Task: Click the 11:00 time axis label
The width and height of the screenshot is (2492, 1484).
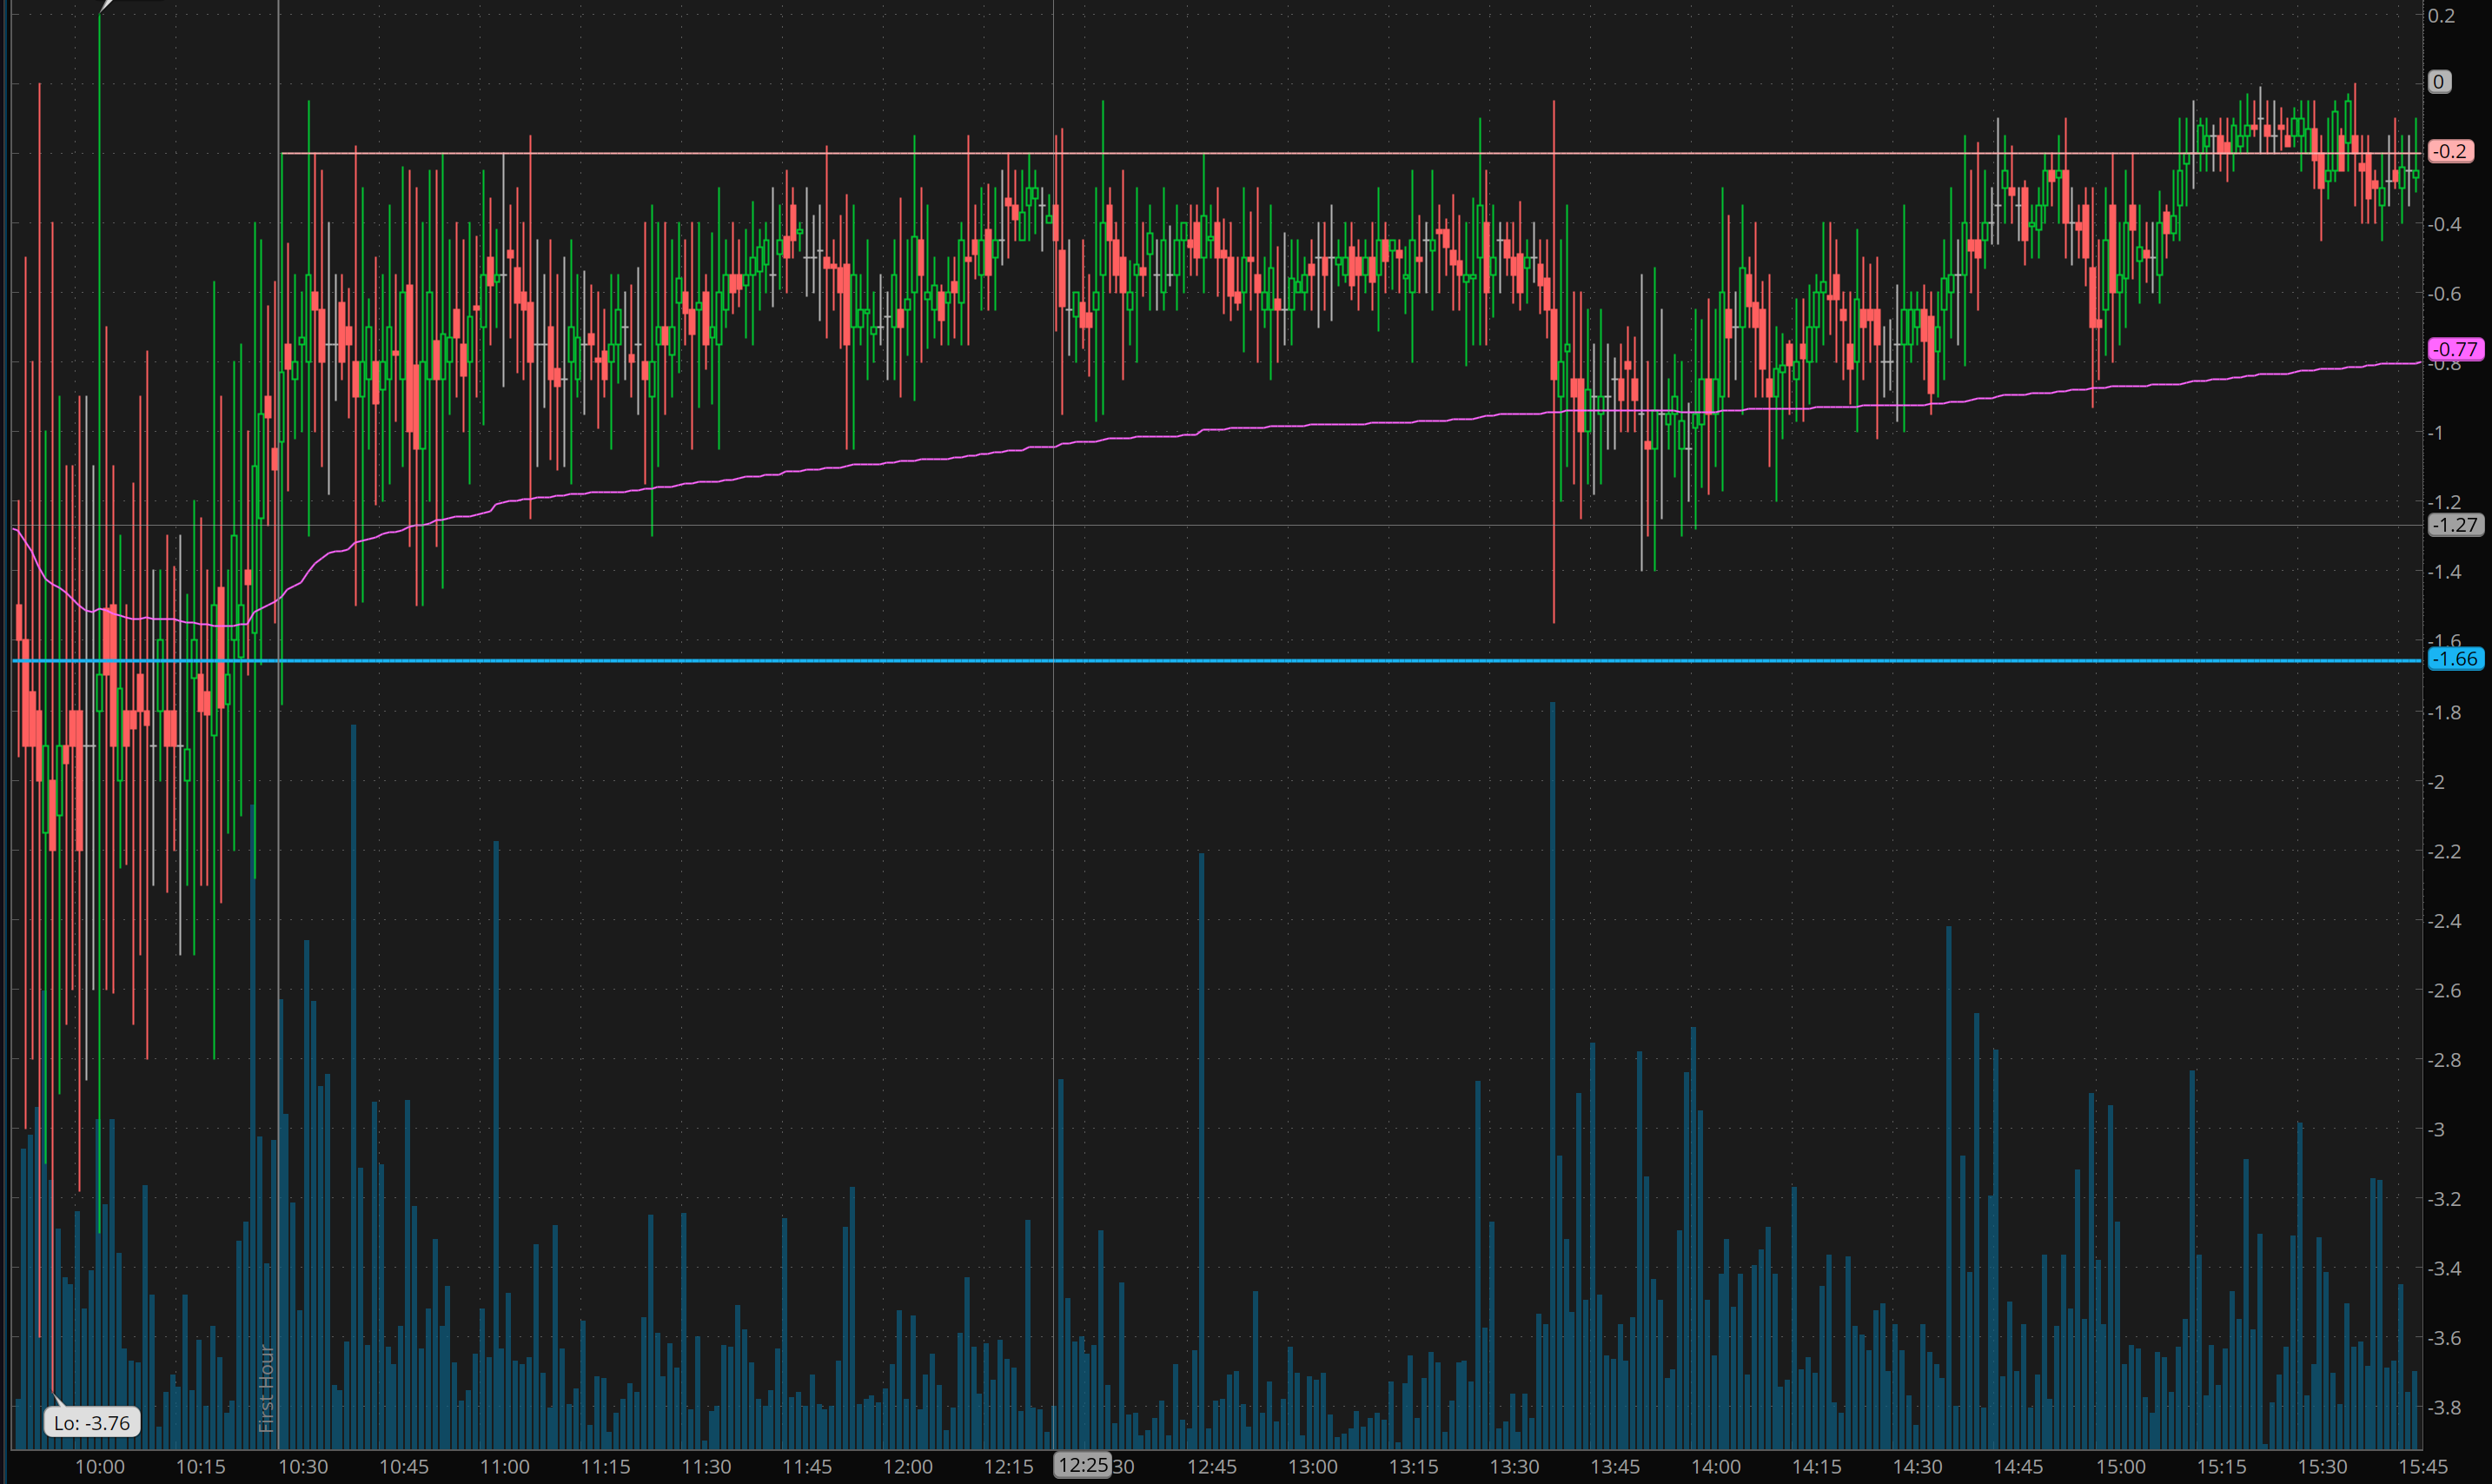Action: click(x=504, y=1467)
